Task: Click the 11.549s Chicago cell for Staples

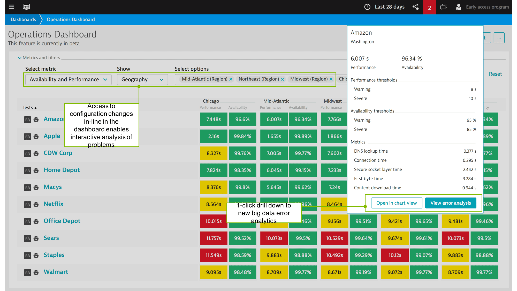Action: [214, 255]
